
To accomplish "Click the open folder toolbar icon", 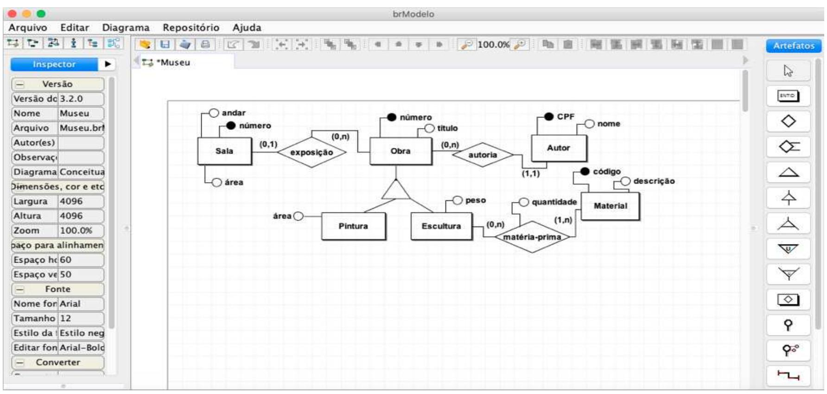I will click(146, 44).
